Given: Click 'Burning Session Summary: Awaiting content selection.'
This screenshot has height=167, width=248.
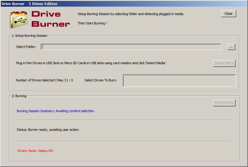Looking at the screenshot, I should click(56, 111).
